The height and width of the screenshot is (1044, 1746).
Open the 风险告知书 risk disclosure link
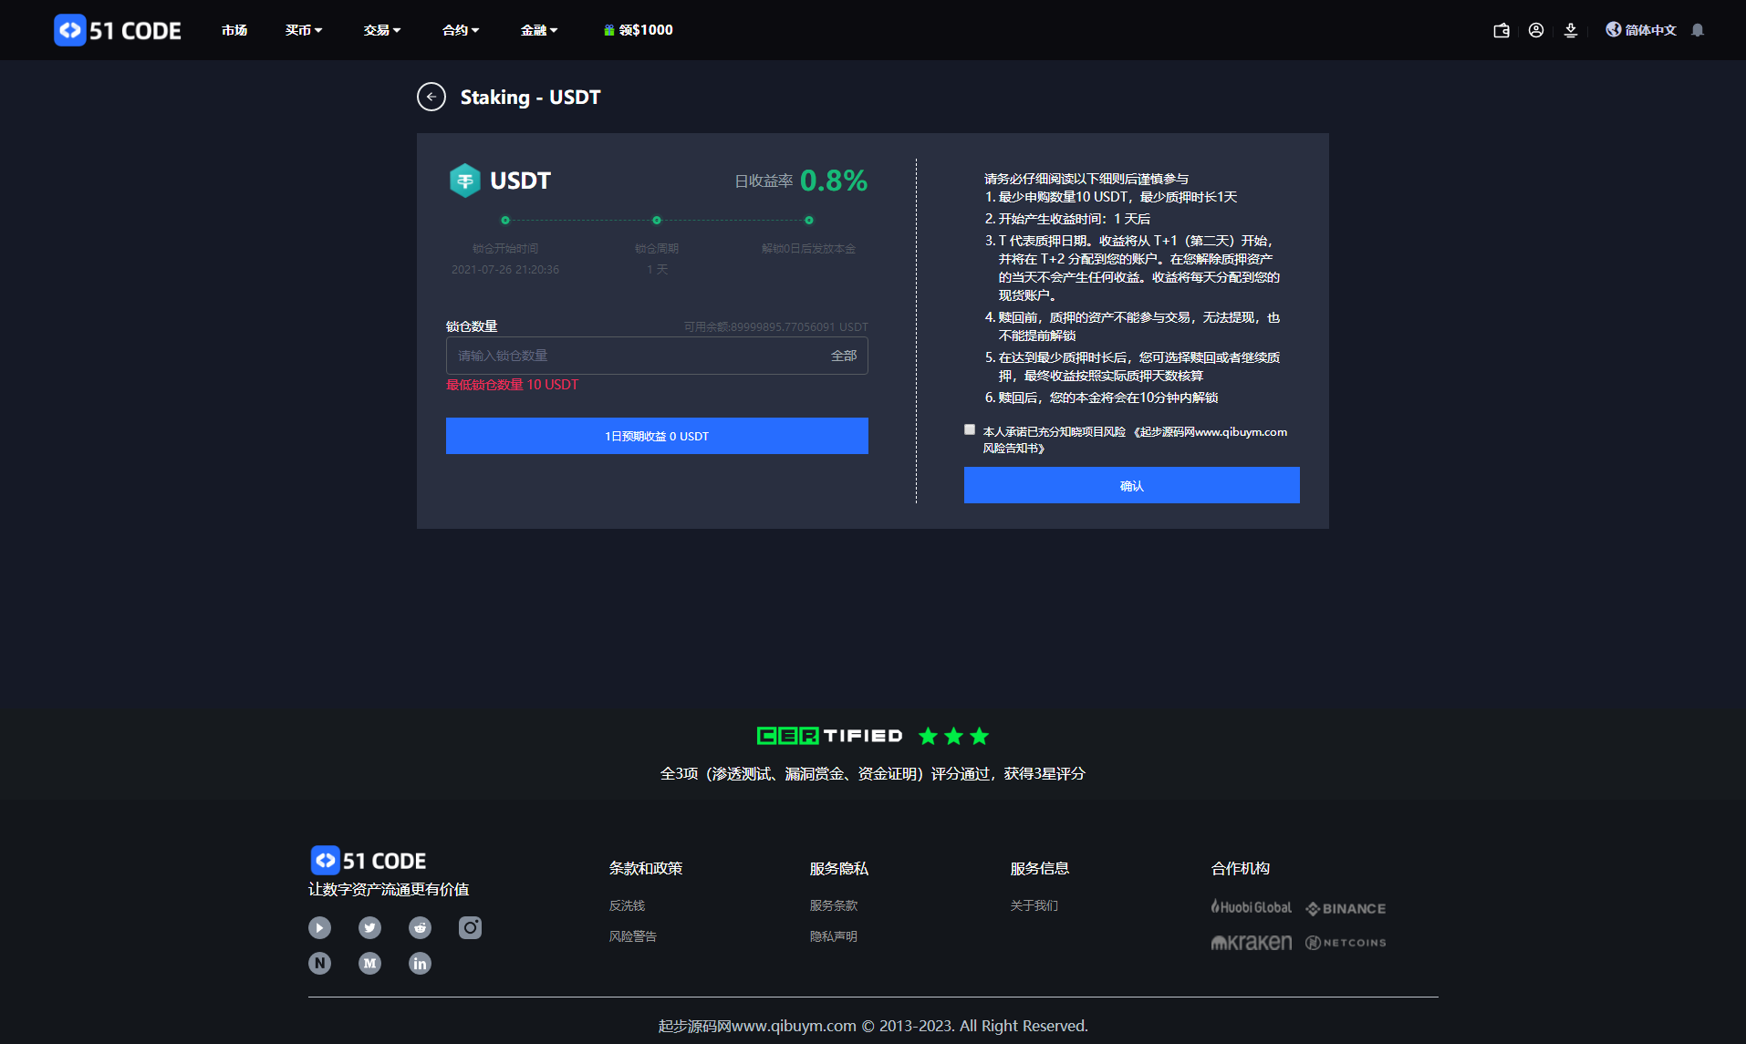[x=1135, y=439]
